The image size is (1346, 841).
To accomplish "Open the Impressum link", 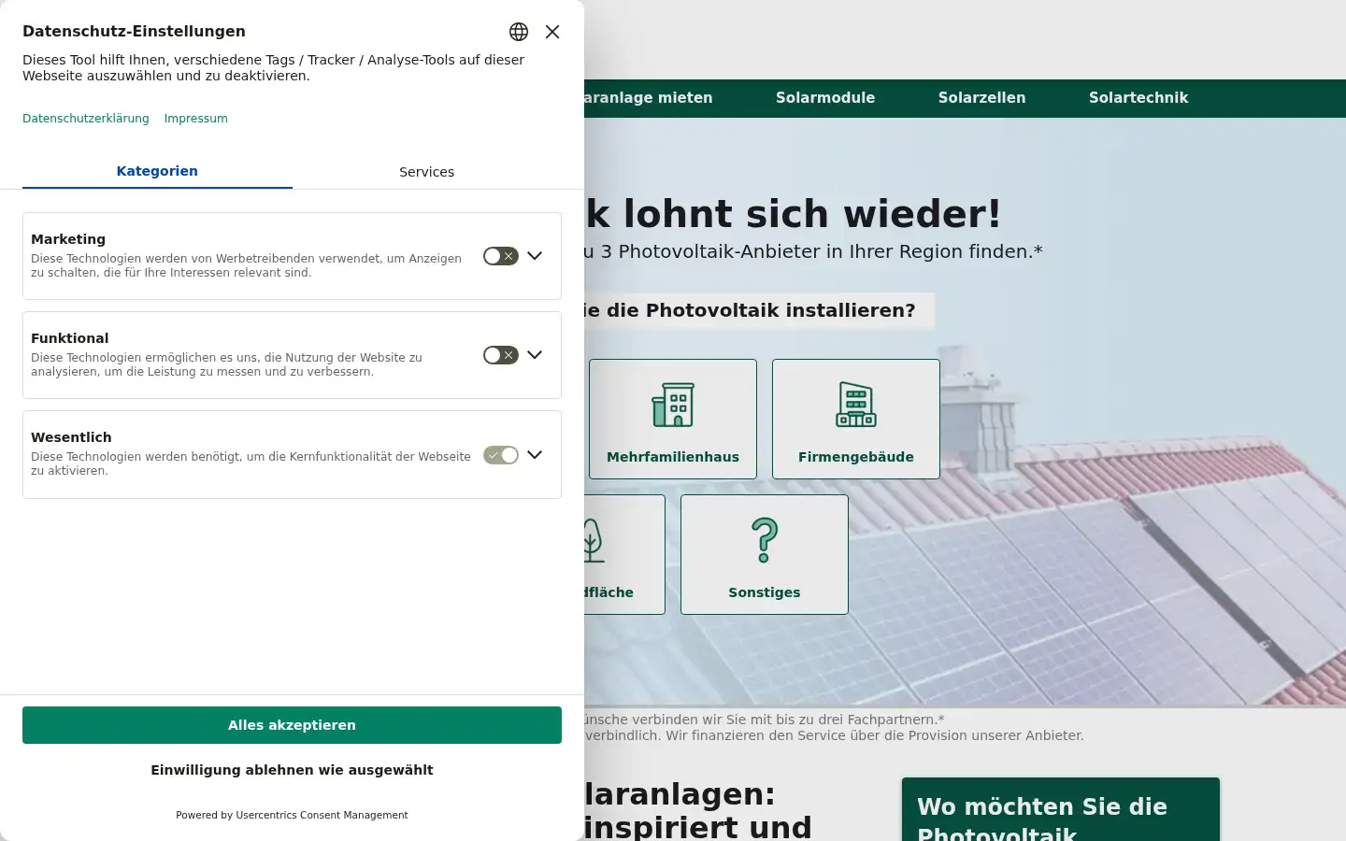I will pos(196,119).
